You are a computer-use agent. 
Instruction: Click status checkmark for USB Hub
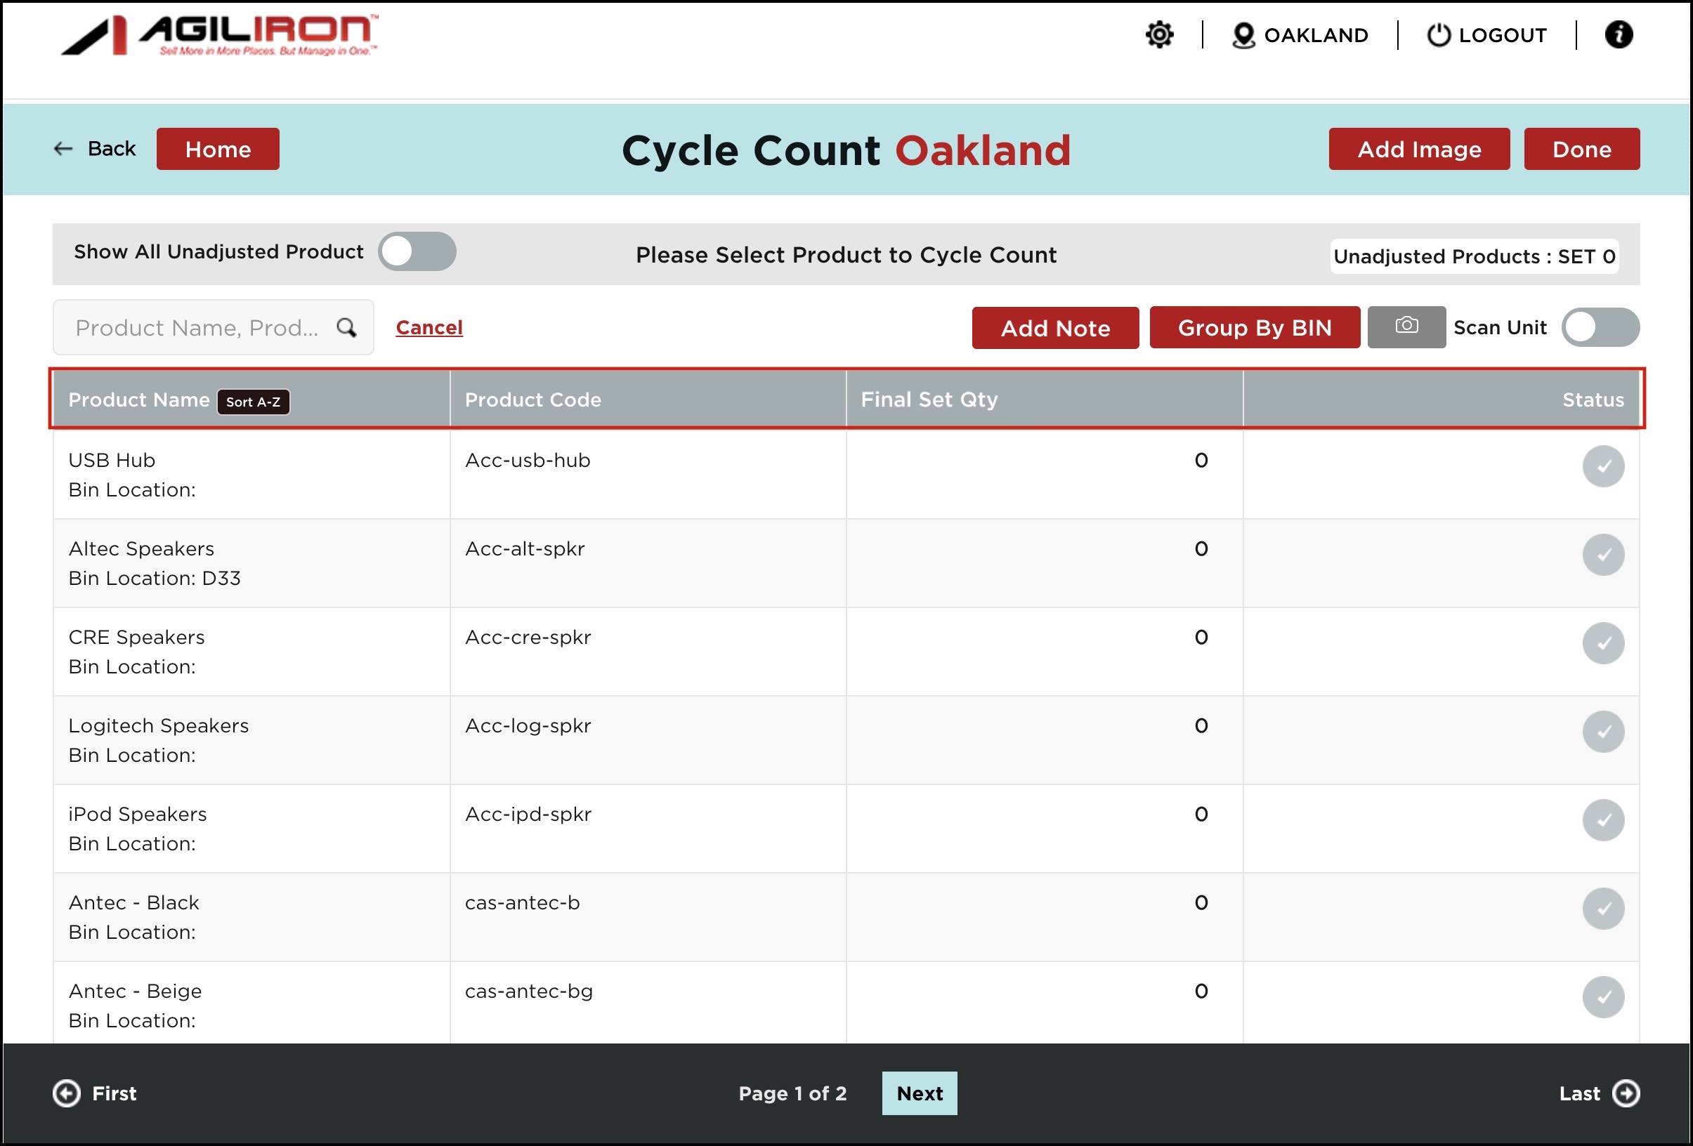pos(1602,466)
